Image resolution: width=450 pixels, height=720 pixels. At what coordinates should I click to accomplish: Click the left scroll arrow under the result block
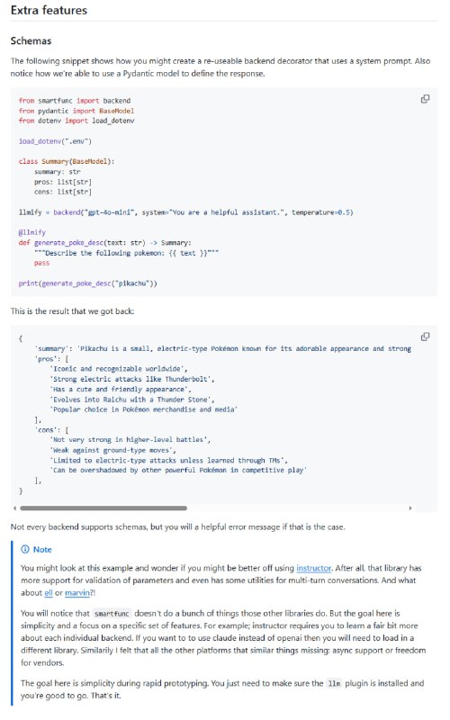[14, 508]
